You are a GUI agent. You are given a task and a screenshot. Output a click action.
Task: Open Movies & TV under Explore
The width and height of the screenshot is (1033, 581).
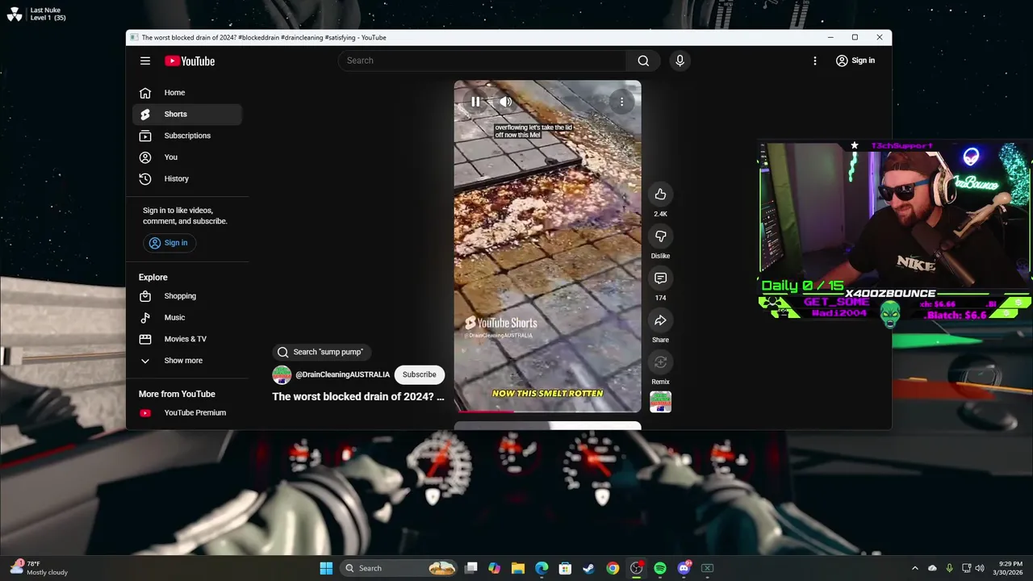pyautogui.click(x=187, y=339)
